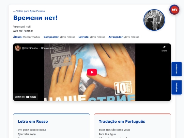Screen dimensions: 184x138
Task: Open the MR logo badge
Action: pos(174,10)
